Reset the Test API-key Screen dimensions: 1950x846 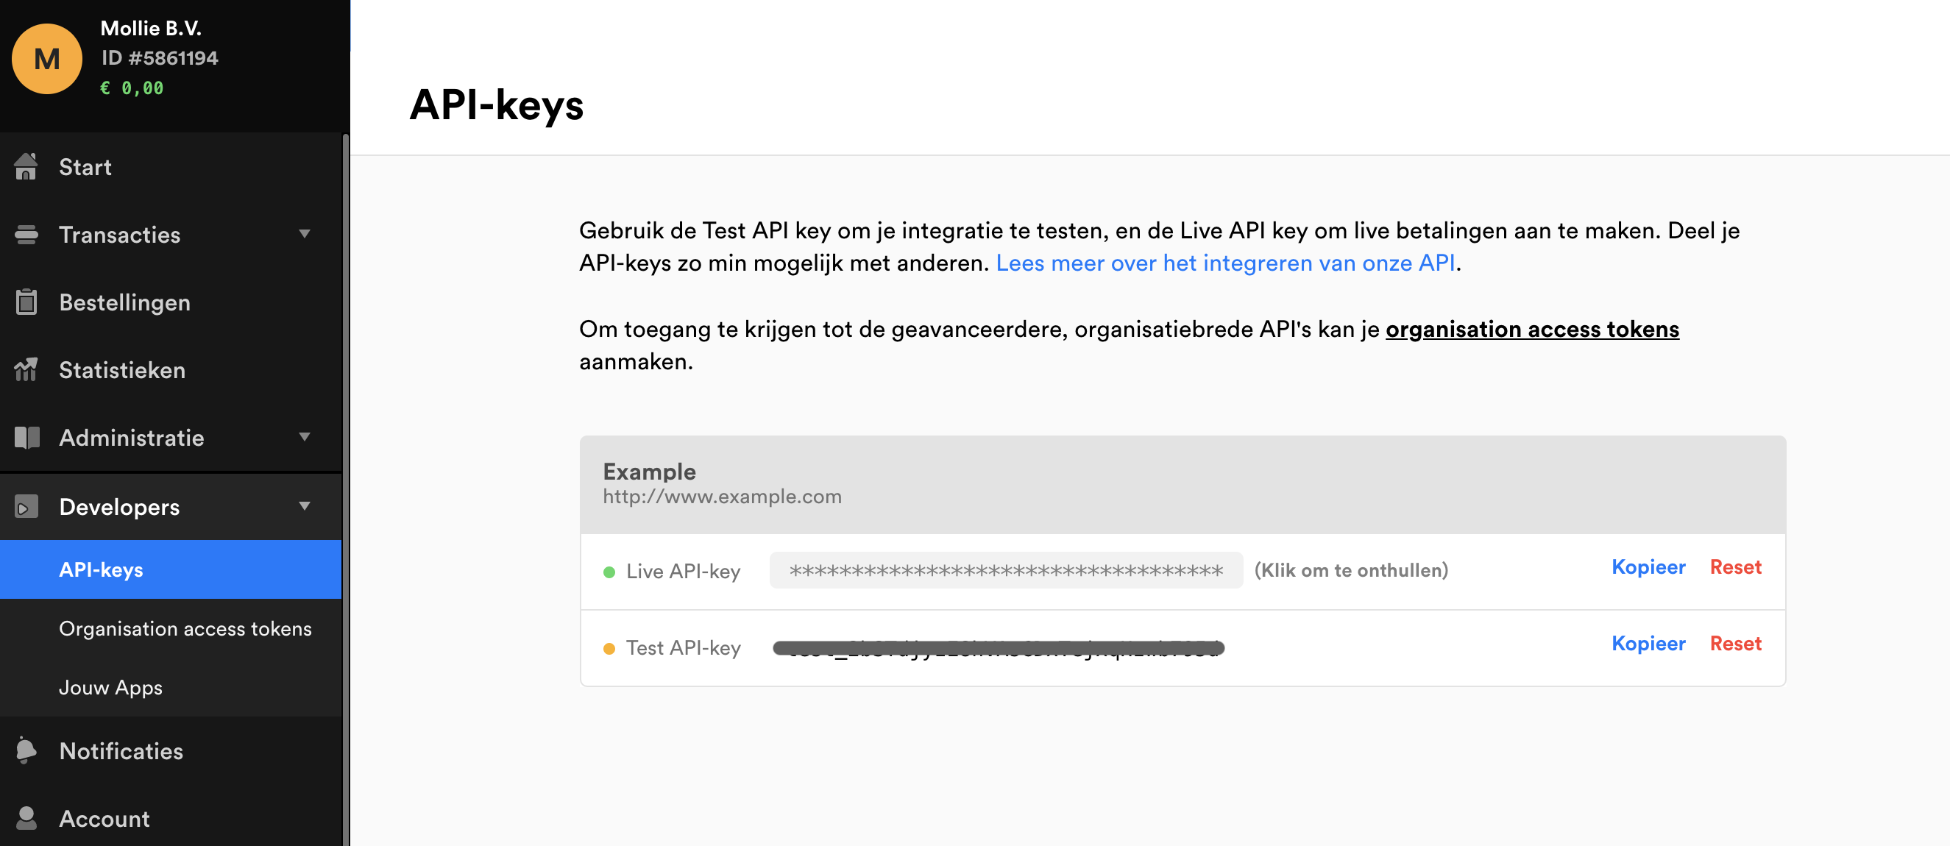point(1735,644)
